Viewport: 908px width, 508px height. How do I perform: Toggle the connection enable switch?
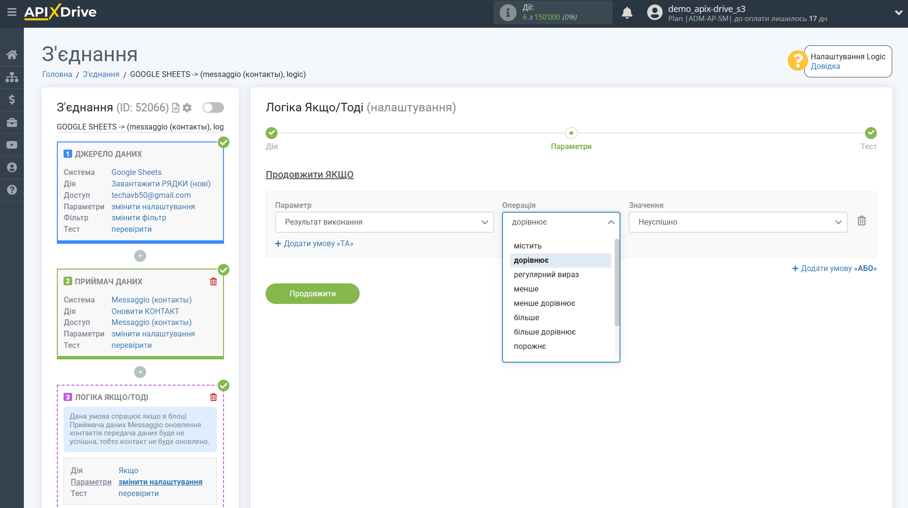(213, 108)
